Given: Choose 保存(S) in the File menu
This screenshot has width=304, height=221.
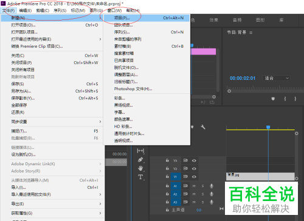Looking at the screenshot, I should (52, 84).
